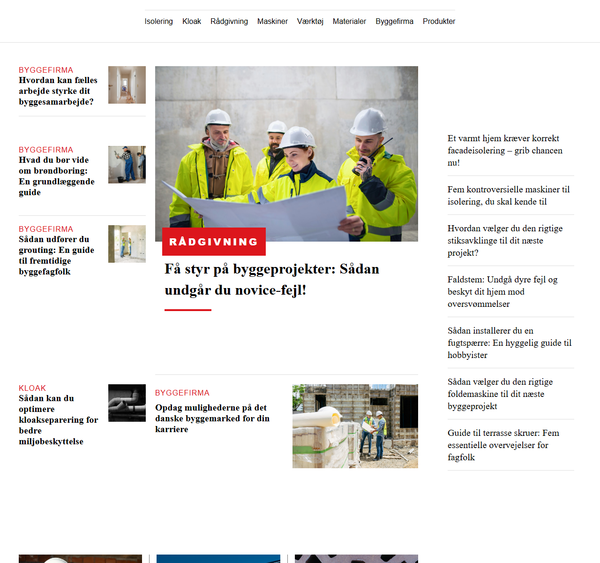The height and width of the screenshot is (563, 600).
Task: Read 'Et varmt hjem kræver korrekt facadeisolering'
Action: point(505,151)
